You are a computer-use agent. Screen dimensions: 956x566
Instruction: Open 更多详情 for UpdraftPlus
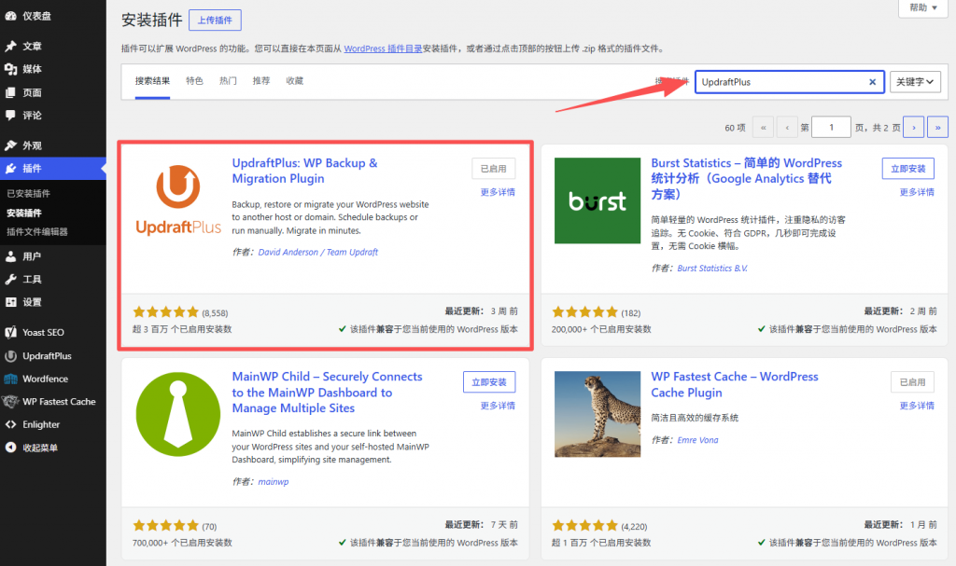tap(498, 192)
